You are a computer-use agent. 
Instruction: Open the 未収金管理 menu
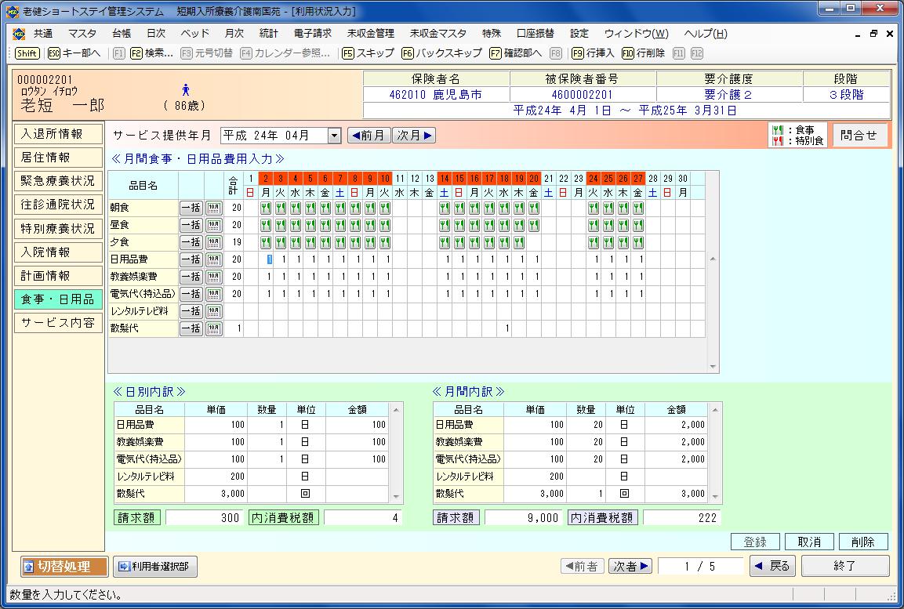pyautogui.click(x=370, y=34)
